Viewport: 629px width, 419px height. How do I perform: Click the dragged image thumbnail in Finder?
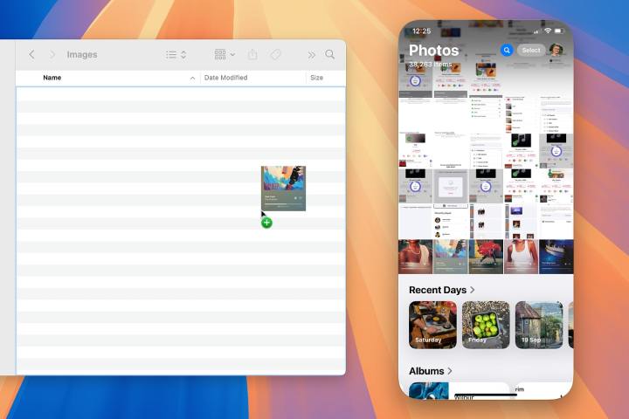tap(283, 188)
